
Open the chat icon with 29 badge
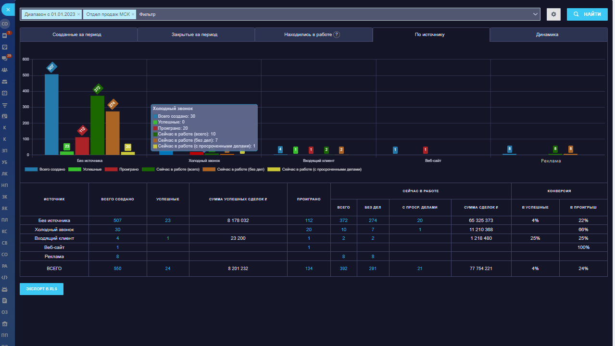(5, 58)
